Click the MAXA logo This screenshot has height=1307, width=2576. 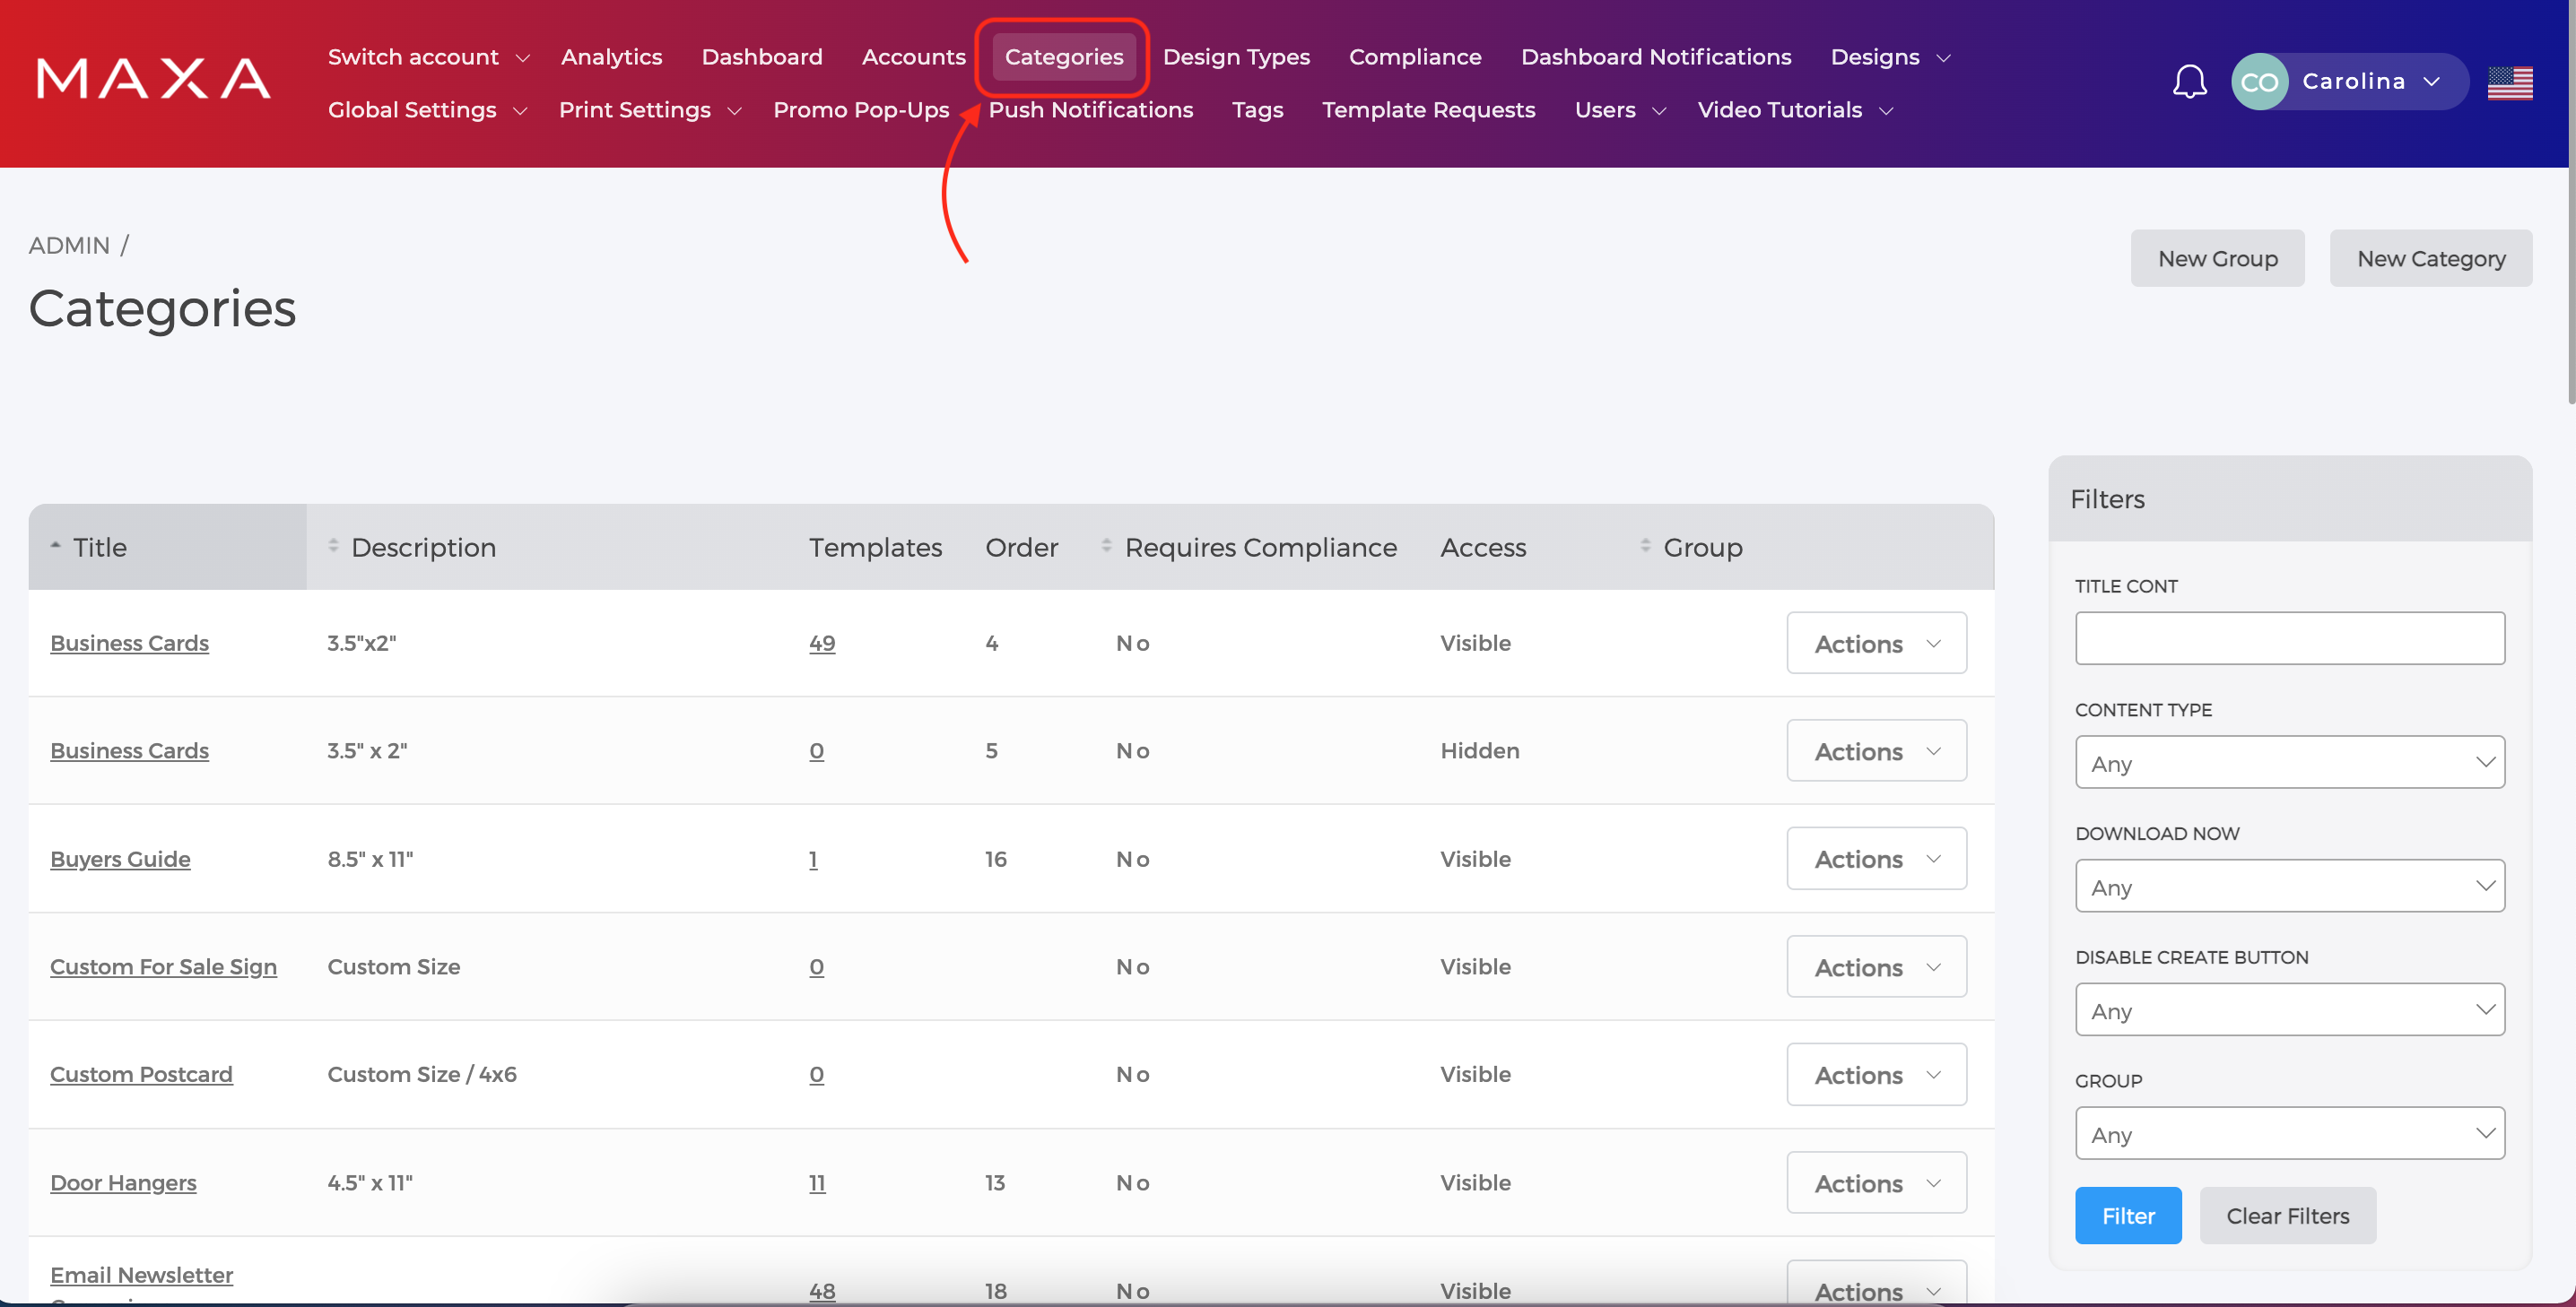153,79
